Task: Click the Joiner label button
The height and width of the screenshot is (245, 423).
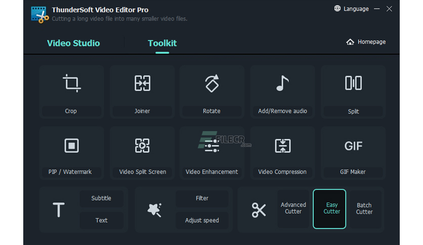Action: pos(142,111)
